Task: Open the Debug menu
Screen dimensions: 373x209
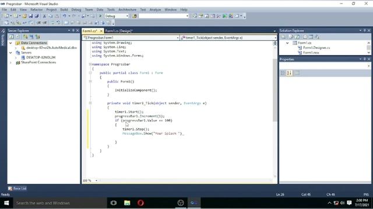Action: 76,9
